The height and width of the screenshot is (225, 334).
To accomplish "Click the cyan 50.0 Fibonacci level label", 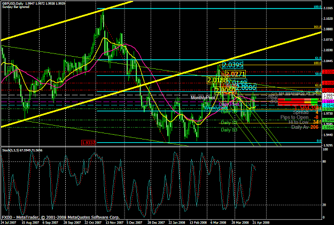I will point(319,74).
